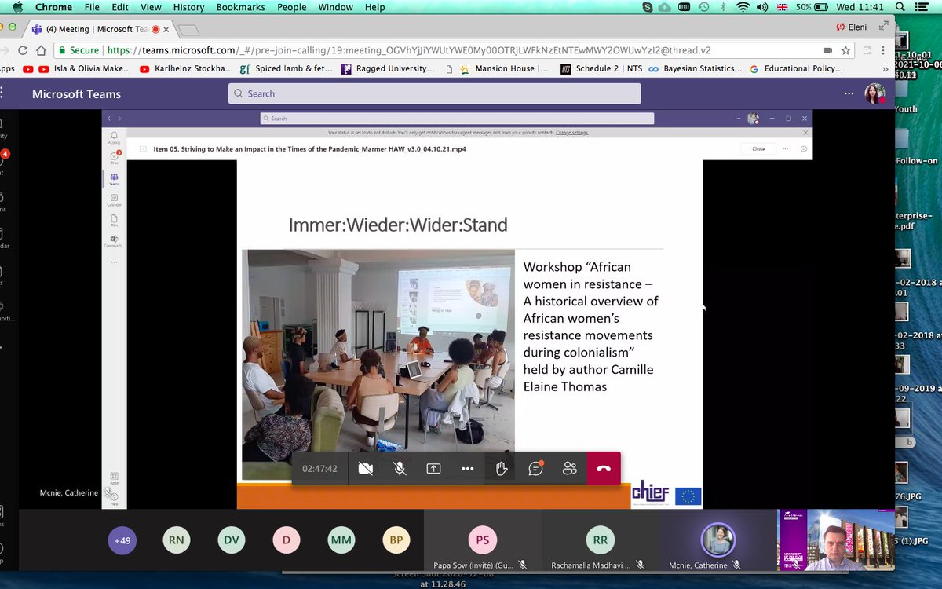Select participant avatar D
The image size is (942, 589).
click(x=287, y=540)
